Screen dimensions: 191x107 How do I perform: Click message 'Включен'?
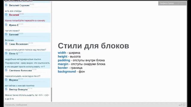coord(9,40)
